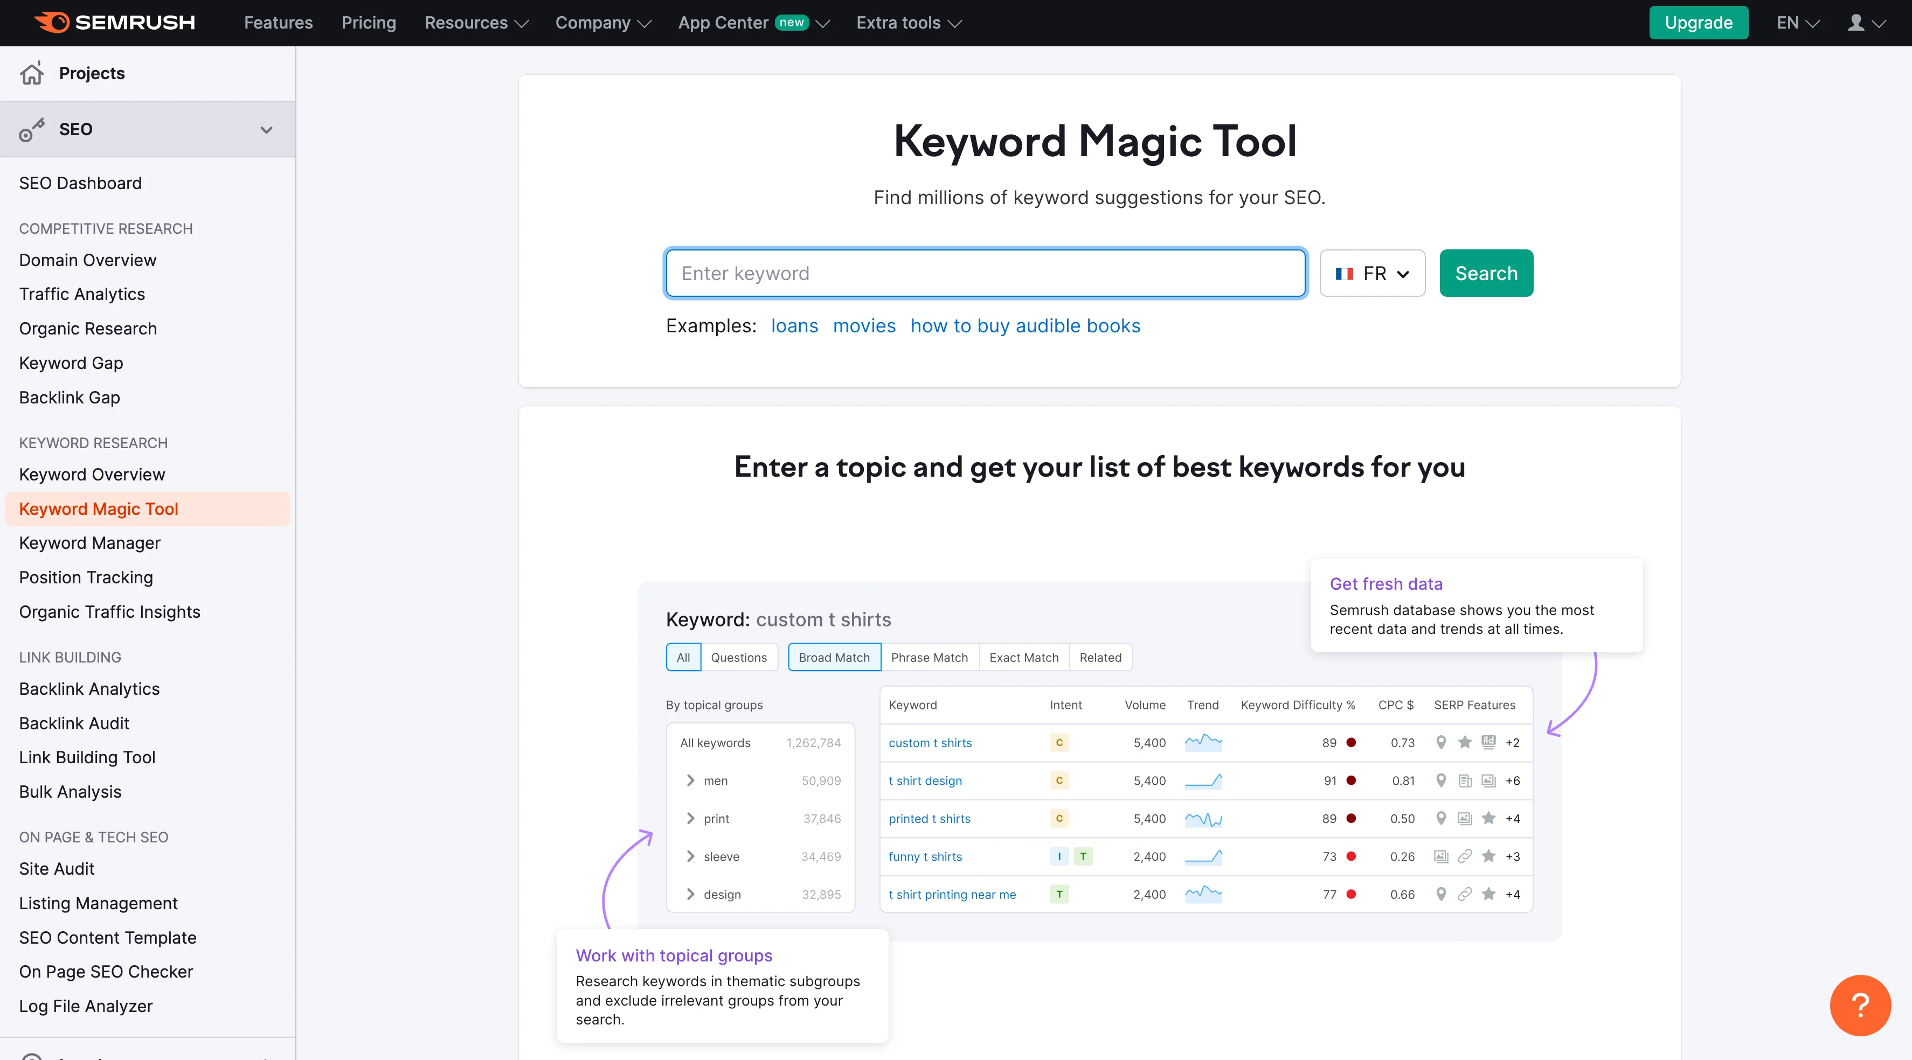
Task: Click Keyword Difficulty % column header
Action: coord(1298,705)
